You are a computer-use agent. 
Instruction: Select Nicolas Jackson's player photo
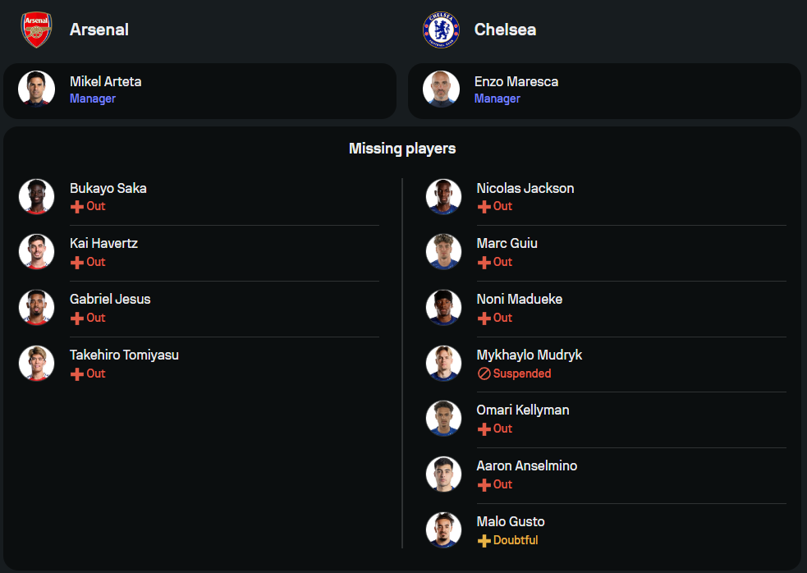[444, 196]
